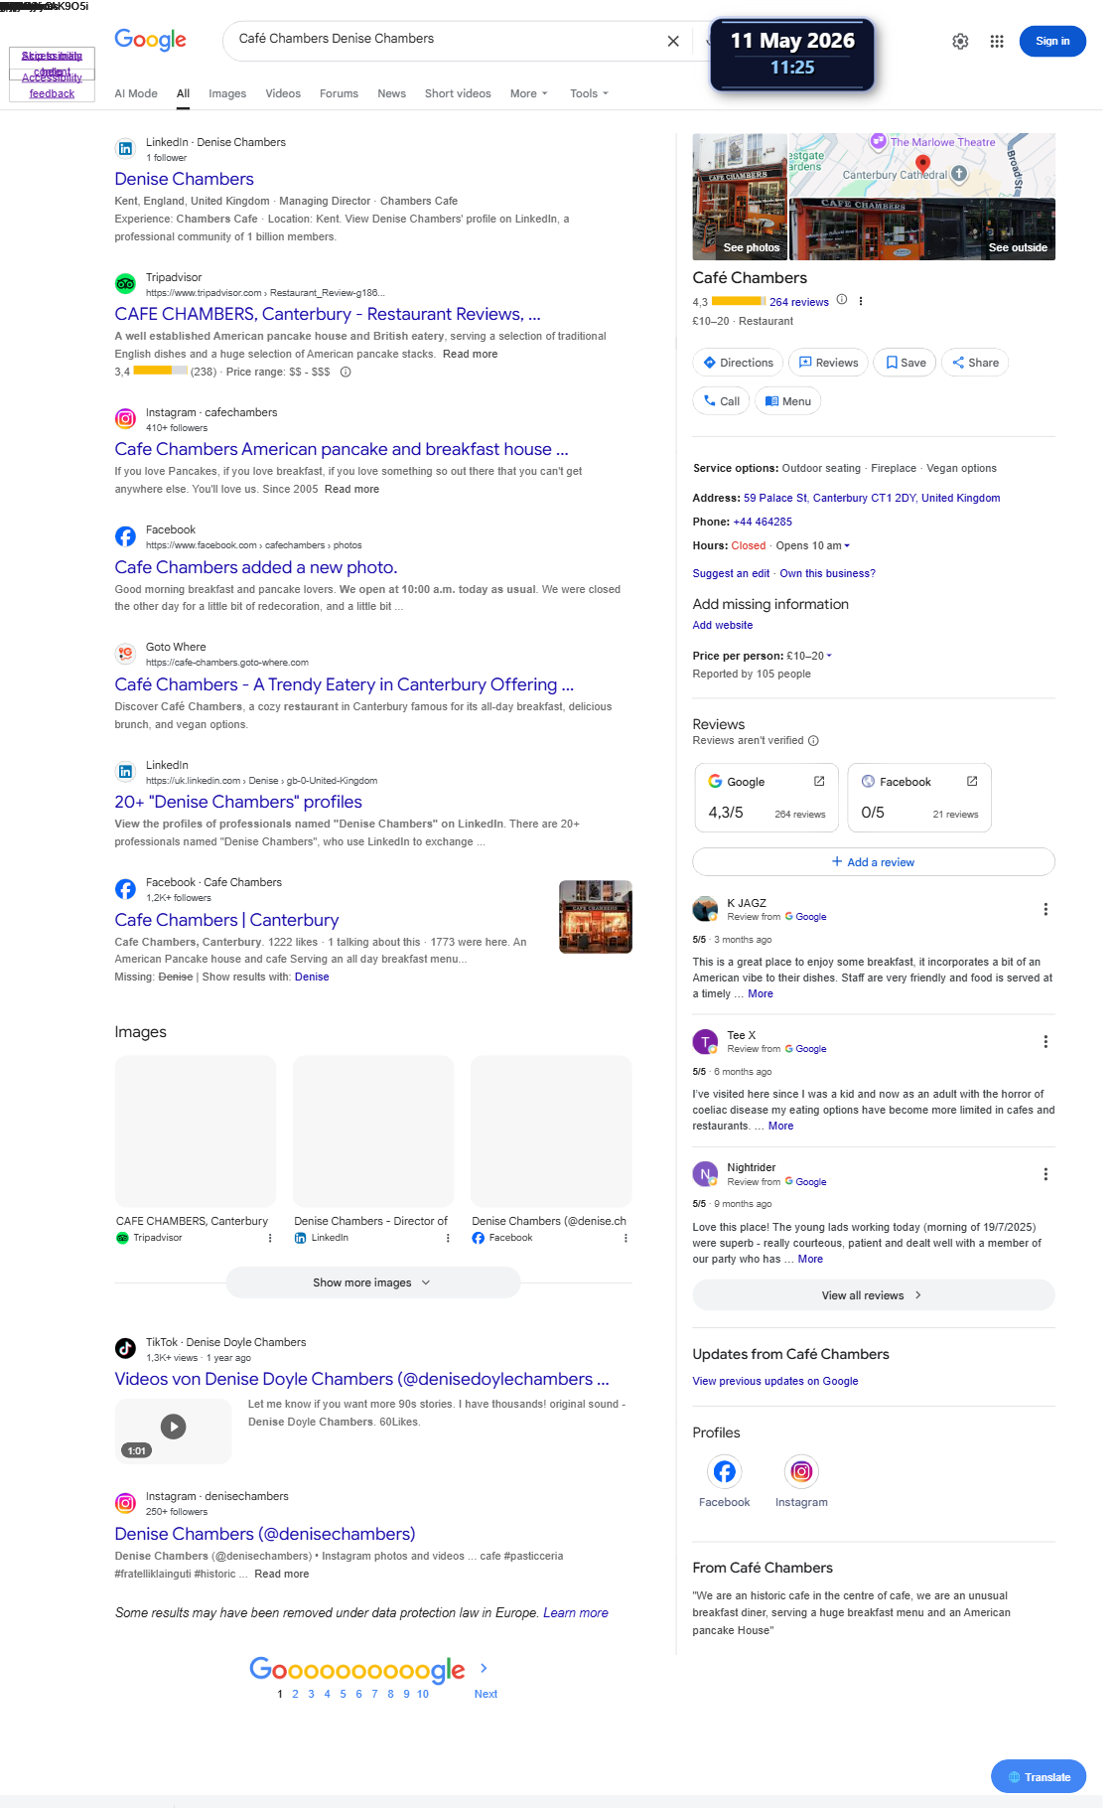The image size is (1116, 1808).
Task: Click View all reviews
Action: pyautogui.click(x=874, y=1295)
